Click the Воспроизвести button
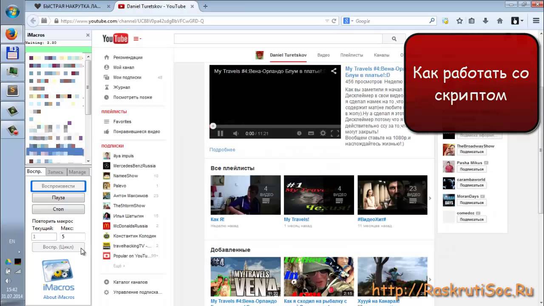 coord(58,186)
